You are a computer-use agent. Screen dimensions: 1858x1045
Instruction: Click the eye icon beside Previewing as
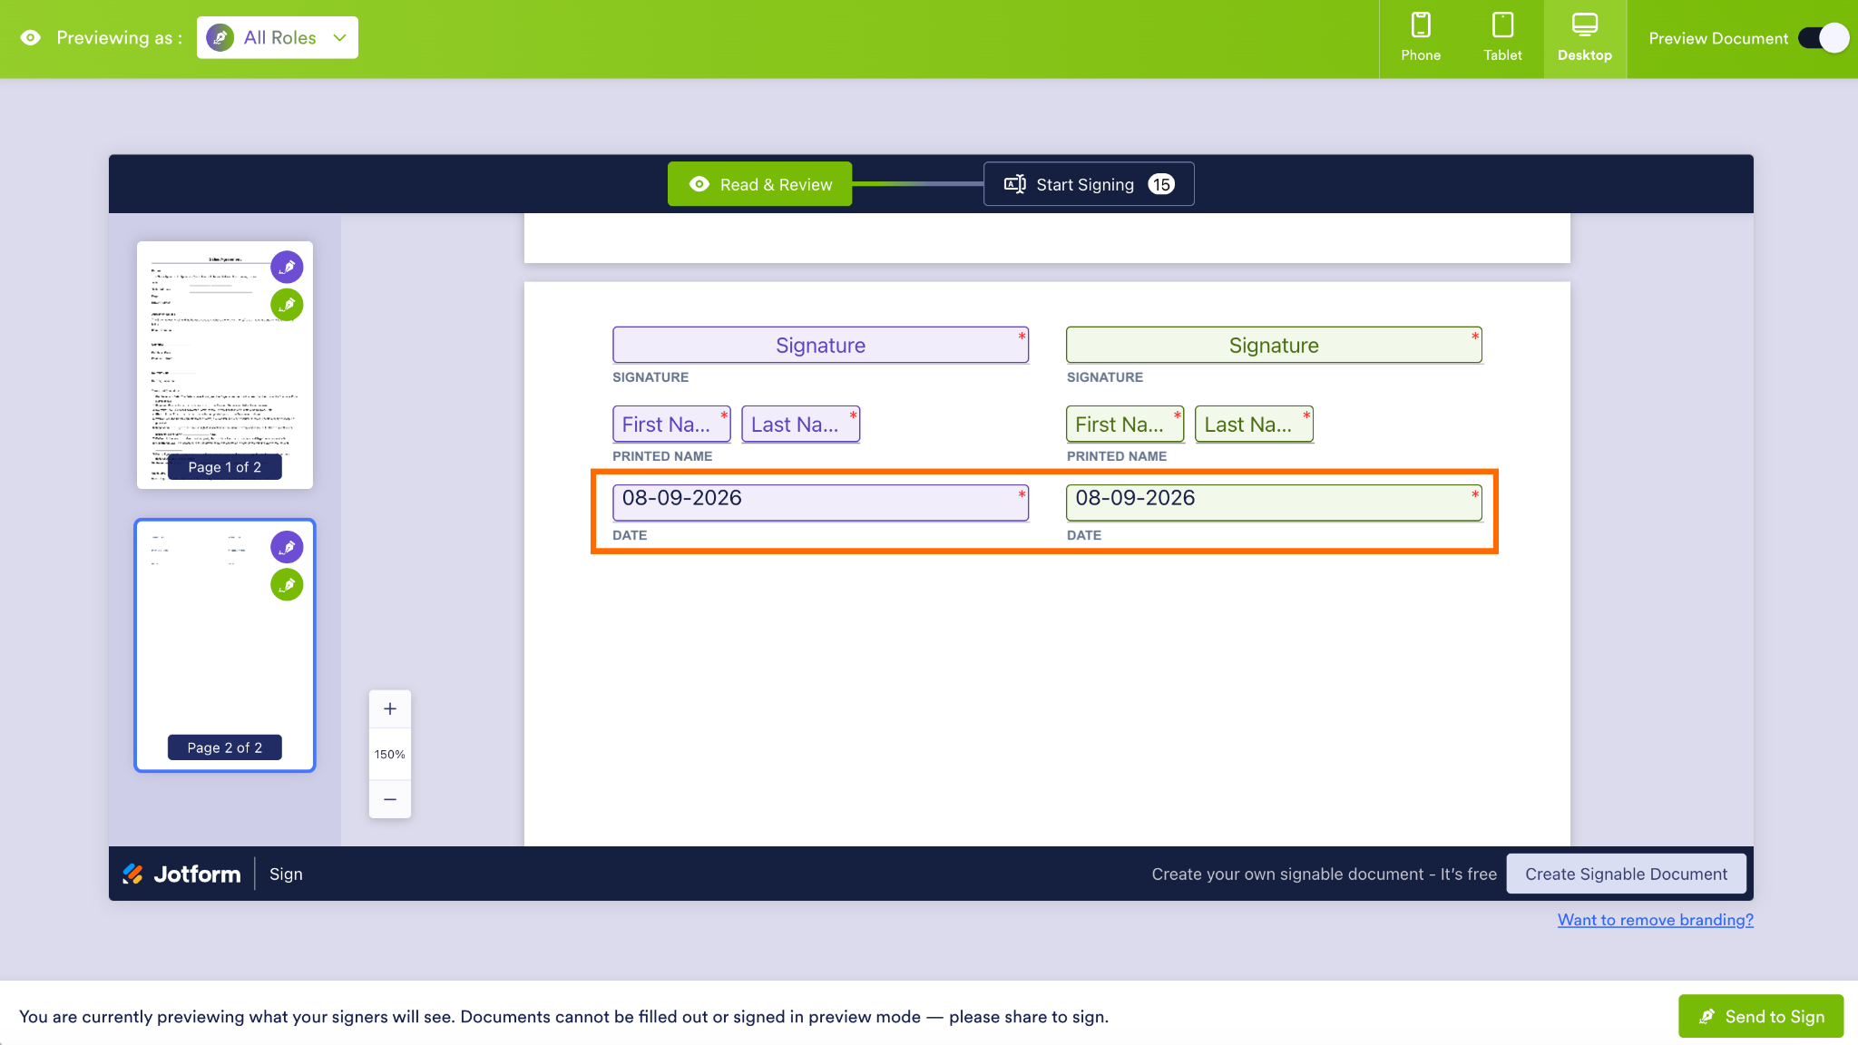tap(31, 37)
